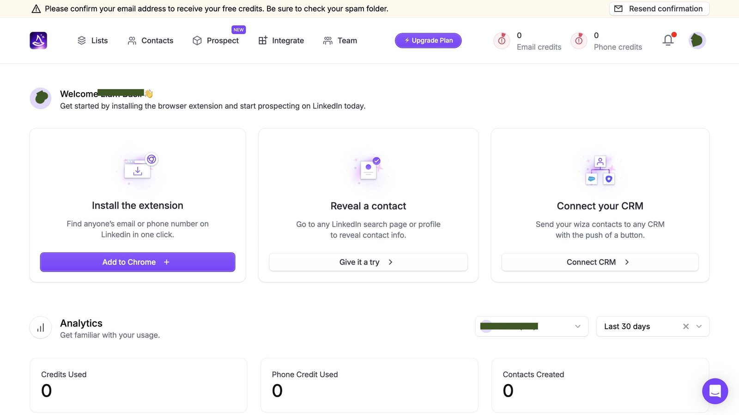Click the Credits Used card
Image resolution: width=739 pixels, height=415 pixels.
139,385
